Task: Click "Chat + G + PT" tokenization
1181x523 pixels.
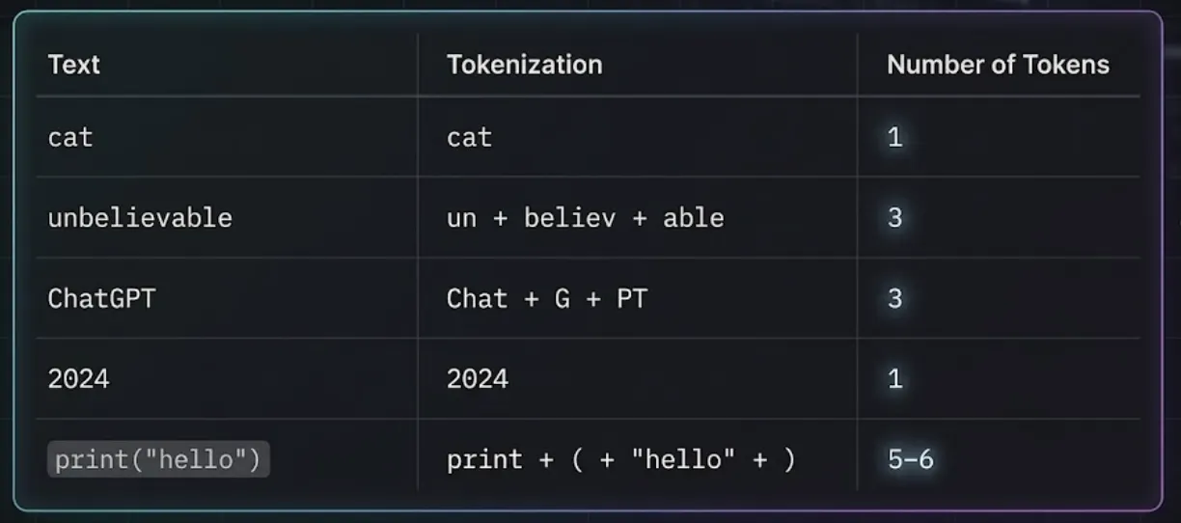Action: pyautogui.click(x=546, y=298)
